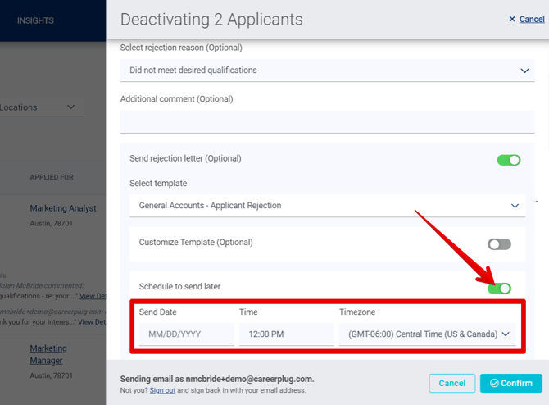Disable the Send rejection letter toggle
549x405 pixels.
coord(509,160)
